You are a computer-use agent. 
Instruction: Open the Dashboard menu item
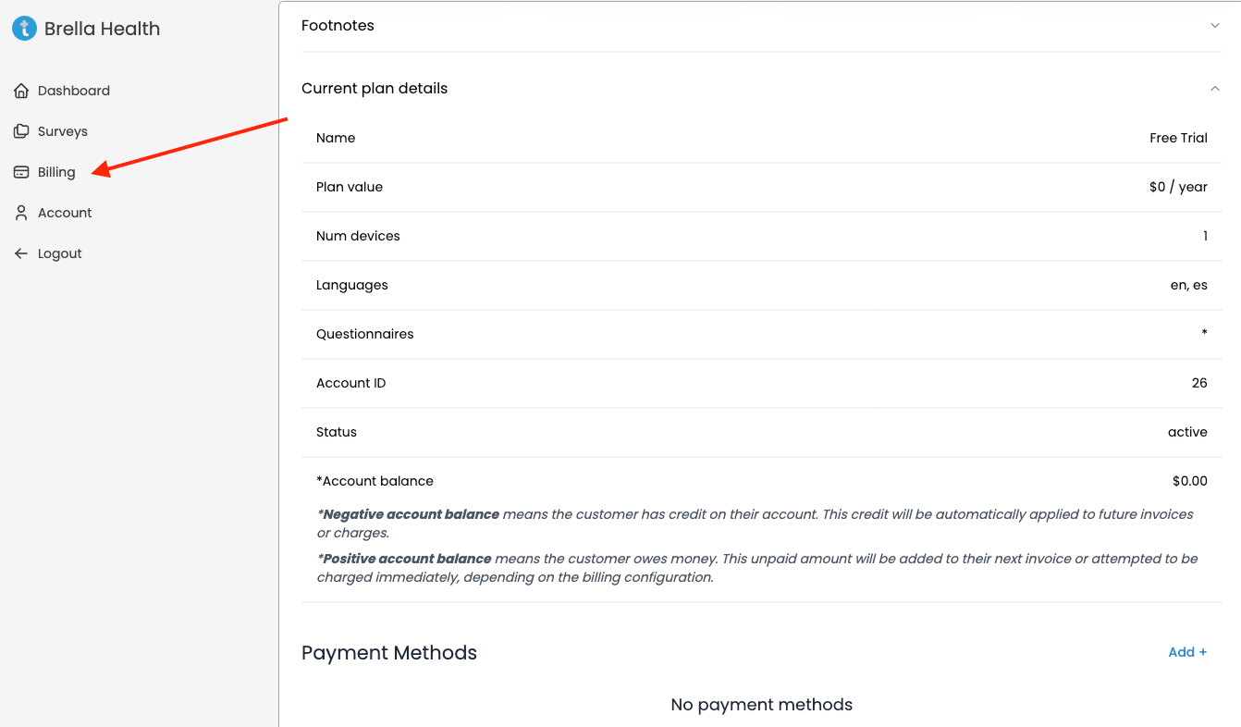(74, 91)
